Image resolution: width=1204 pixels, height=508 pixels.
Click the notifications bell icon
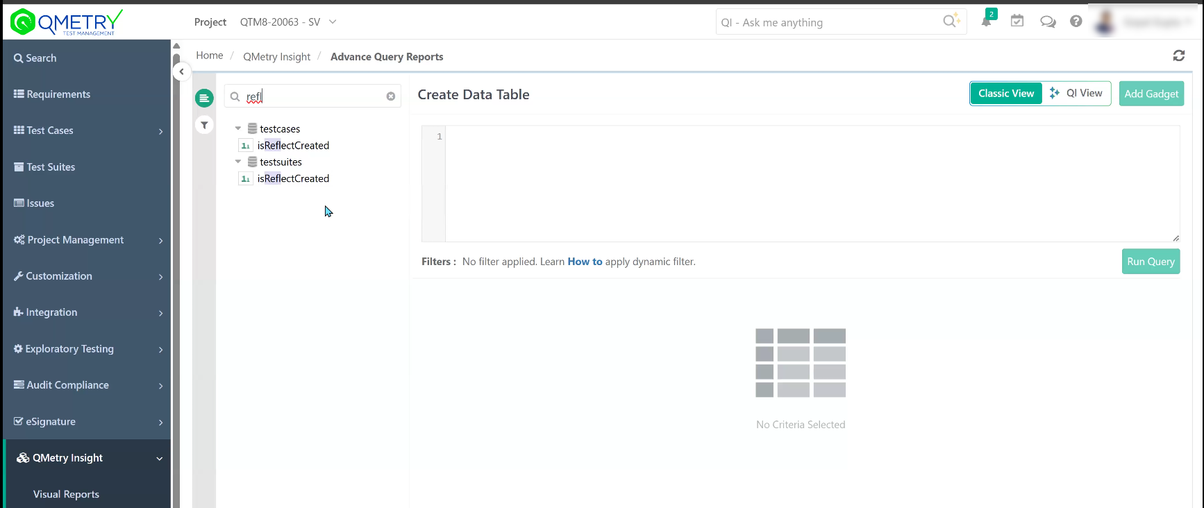point(986,22)
